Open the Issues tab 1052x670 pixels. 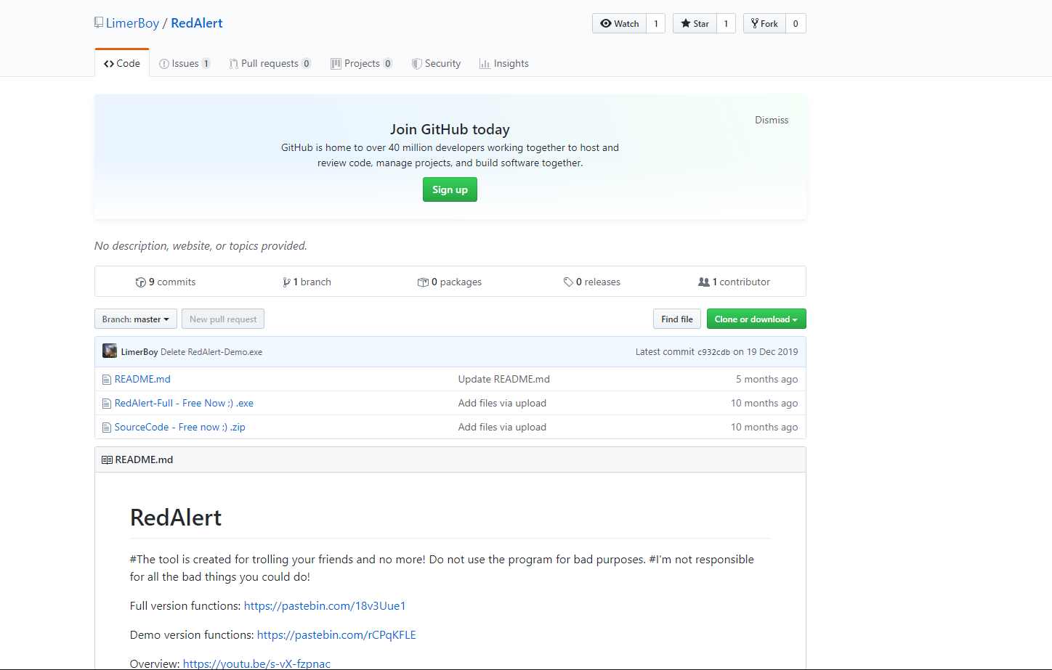[x=185, y=63]
